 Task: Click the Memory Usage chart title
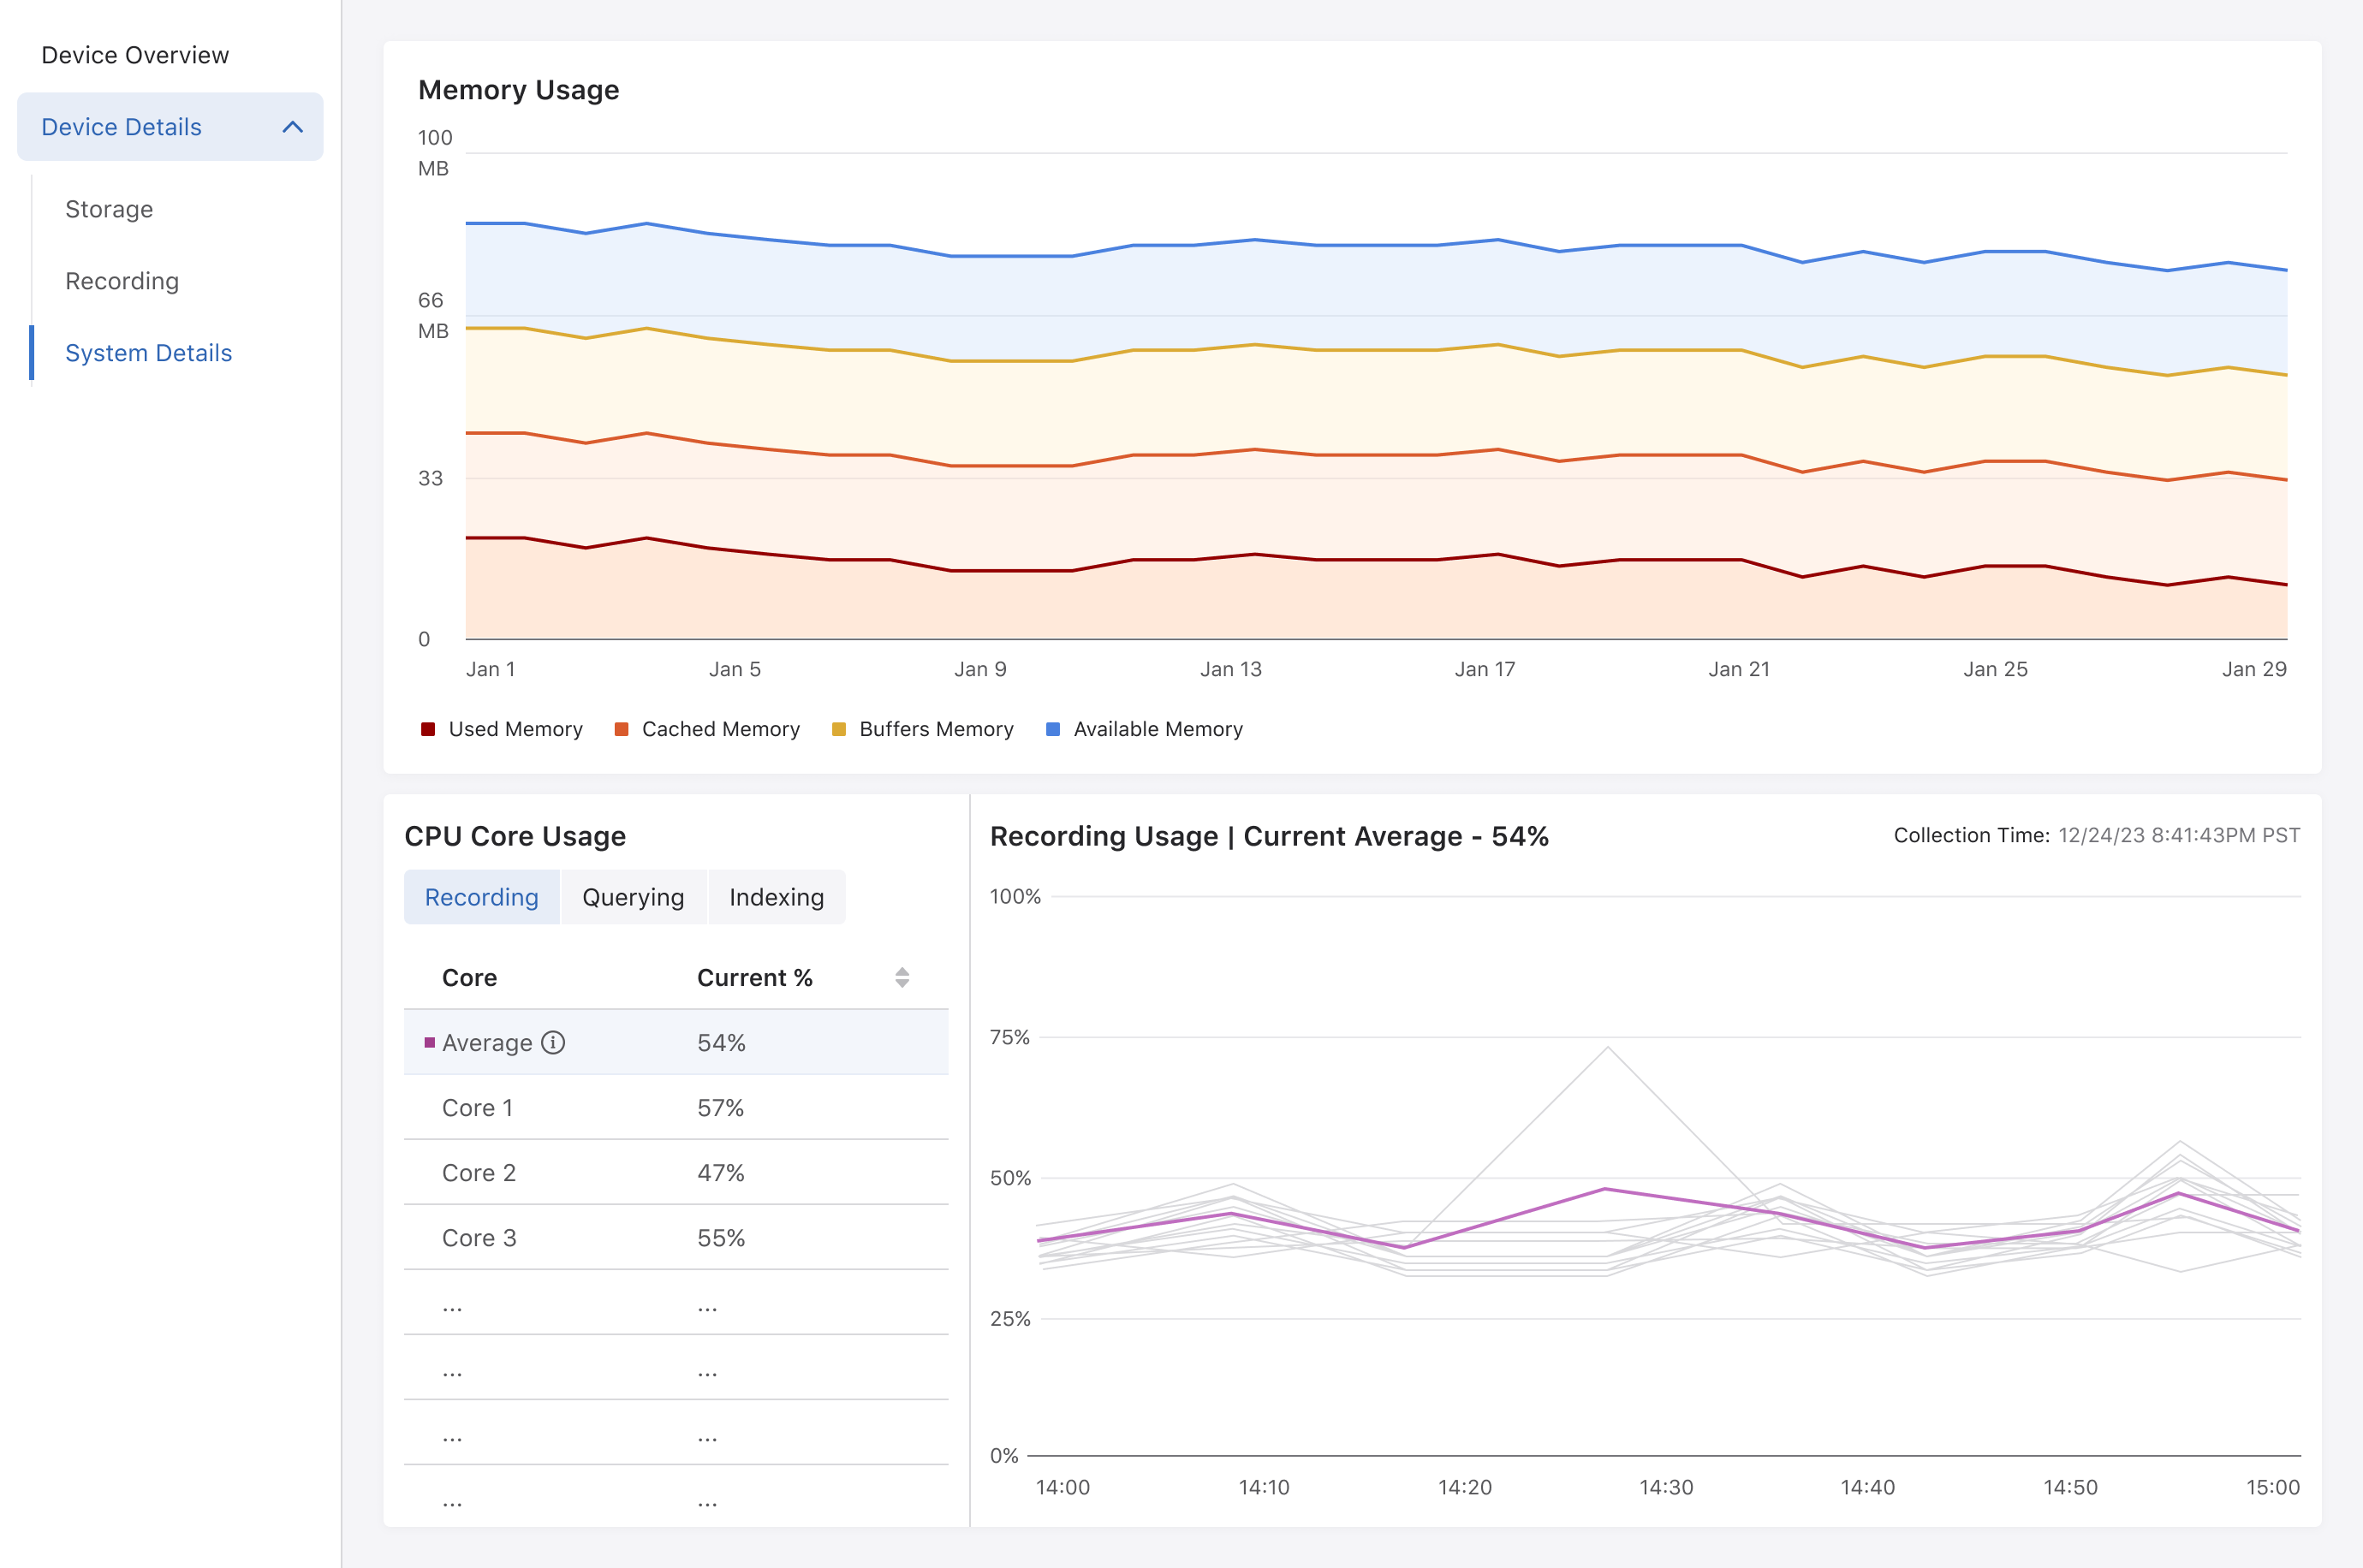click(518, 90)
